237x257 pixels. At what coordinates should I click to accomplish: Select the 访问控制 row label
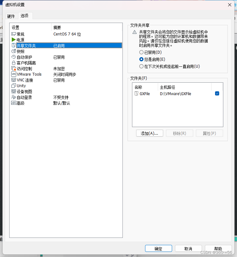pyautogui.click(x=24, y=69)
